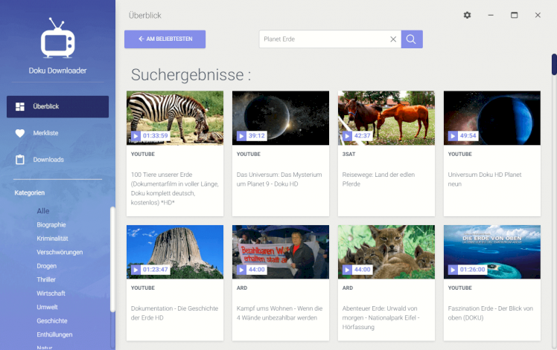Image resolution: width=557 pixels, height=350 pixels.
Task: Open settings via the gear icon
Action: pyautogui.click(x=467, y=15)
